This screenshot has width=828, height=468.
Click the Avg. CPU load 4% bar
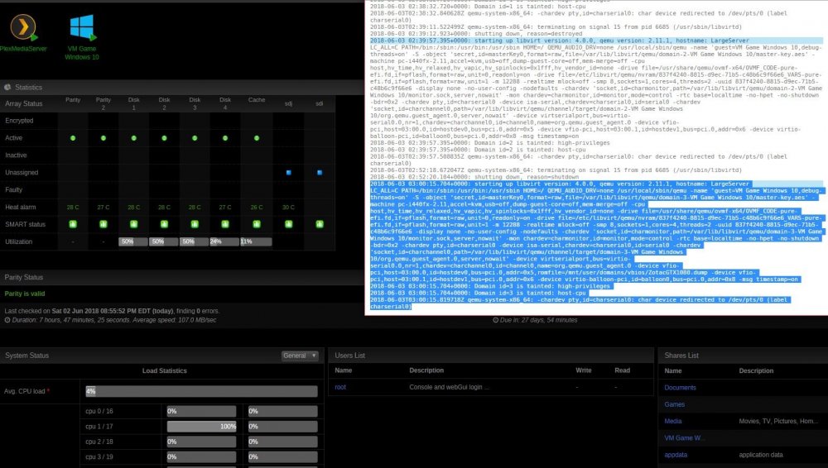pyautogui.click(x=202, y=391)
